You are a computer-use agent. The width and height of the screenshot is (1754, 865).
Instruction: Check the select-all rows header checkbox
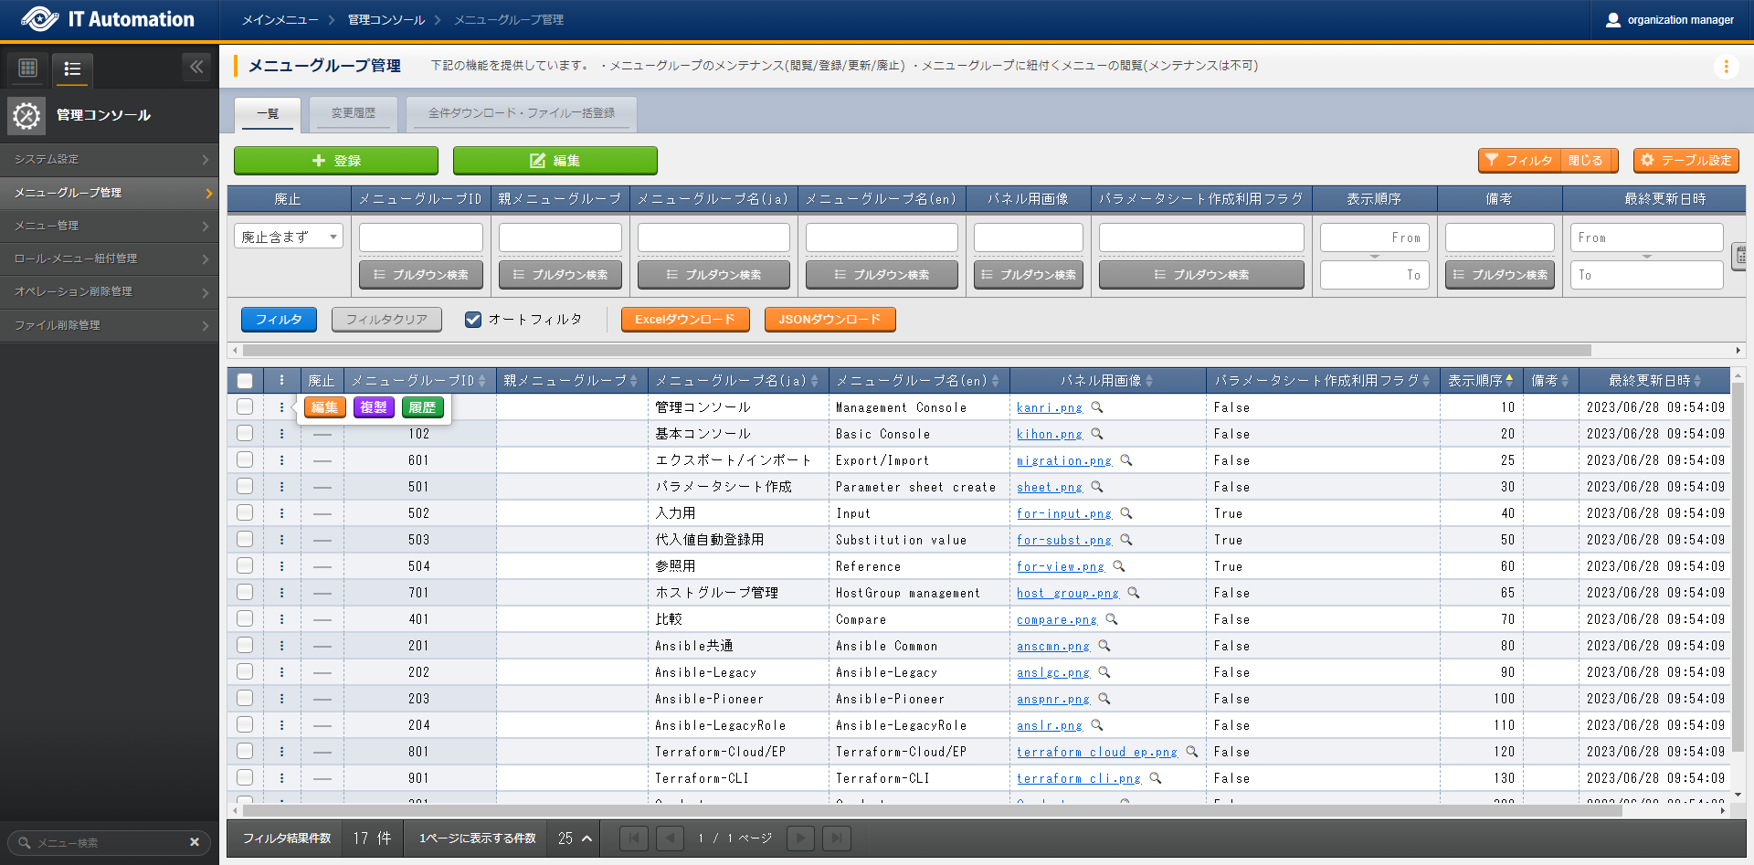click(x=245, y=381)
